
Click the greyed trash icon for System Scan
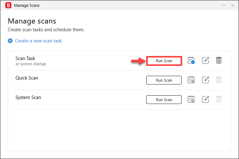(x=219, y=99)
